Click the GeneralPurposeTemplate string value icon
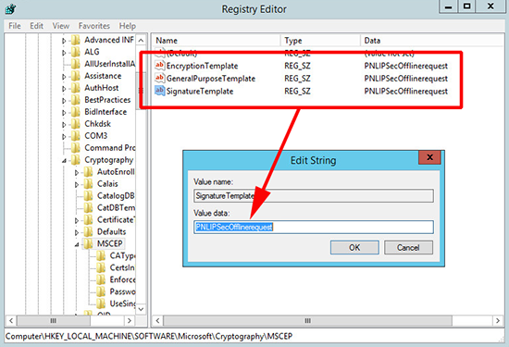 click(159, 78)
